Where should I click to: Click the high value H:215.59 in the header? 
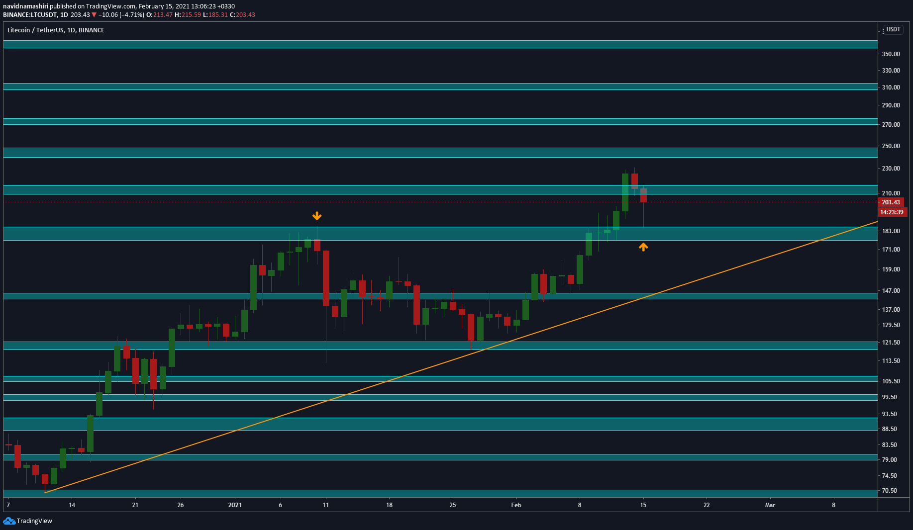pos(188,15)
